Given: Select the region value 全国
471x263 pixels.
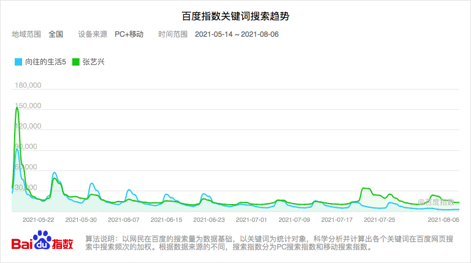Looking at the screenshot, I should pyautogui.click(x=56, y=34).
